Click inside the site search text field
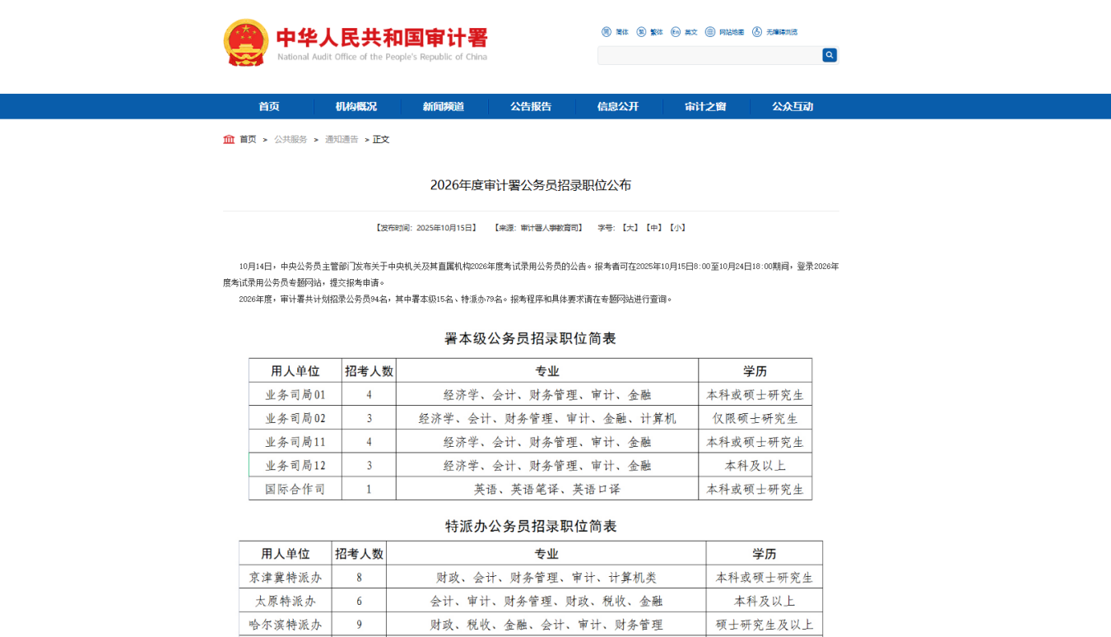Screen dimensions: 1111x637 709,55
